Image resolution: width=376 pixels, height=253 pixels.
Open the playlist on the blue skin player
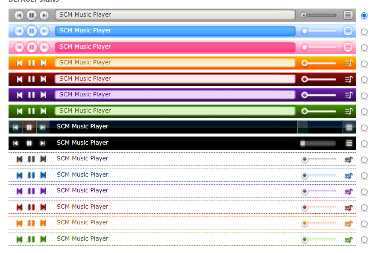348,31
